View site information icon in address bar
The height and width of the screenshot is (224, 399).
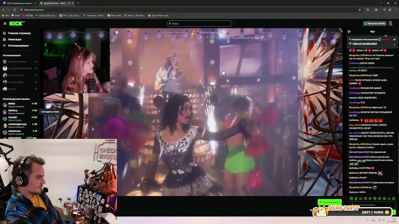21,10
